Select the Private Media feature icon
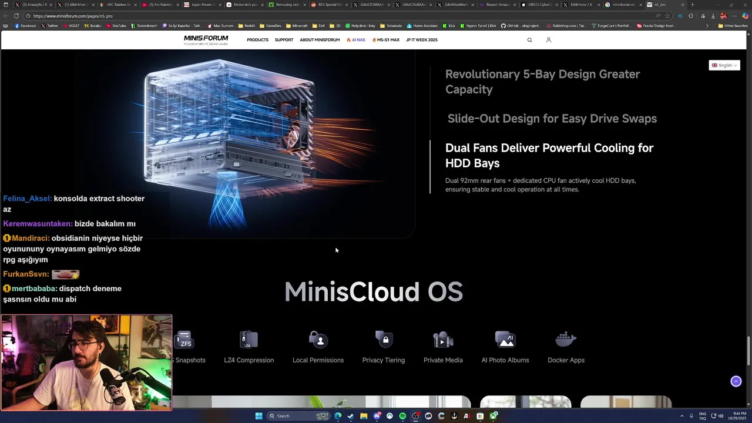 point(443,340)
